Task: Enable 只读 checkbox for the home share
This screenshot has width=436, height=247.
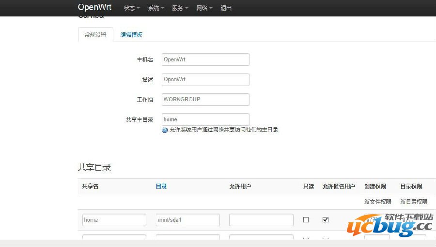Action: pos(306,219)
